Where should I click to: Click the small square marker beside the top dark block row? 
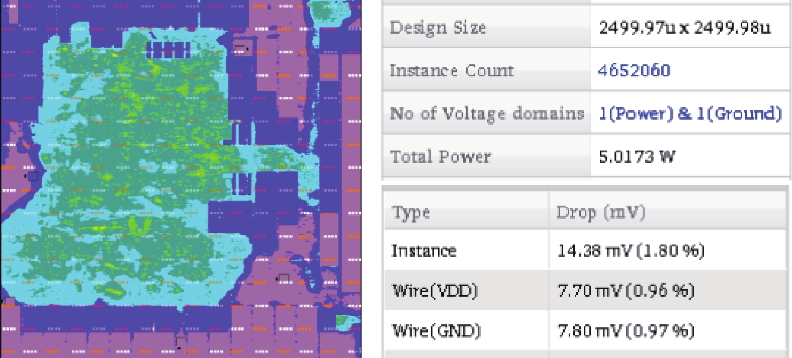[241, 49]
